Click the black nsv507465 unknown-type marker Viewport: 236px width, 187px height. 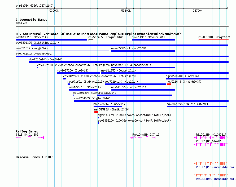pyautogui.click(x=91, y=40)
